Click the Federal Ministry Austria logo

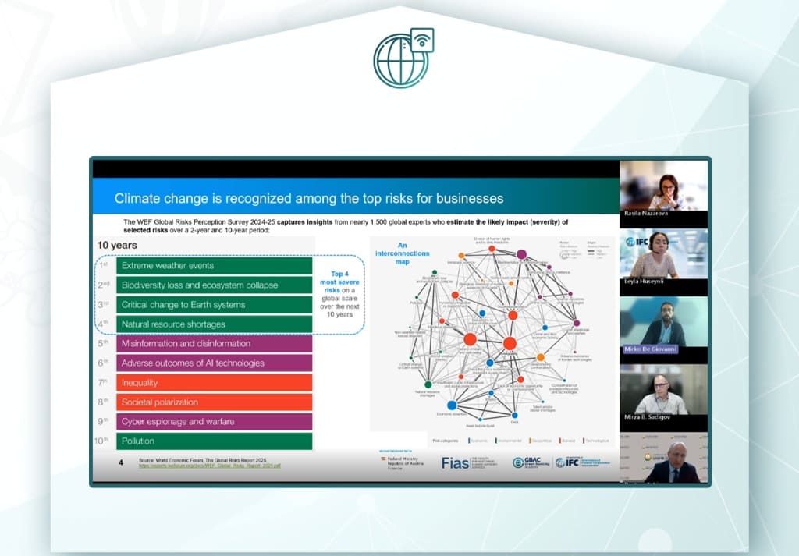(x=400, y=462)
